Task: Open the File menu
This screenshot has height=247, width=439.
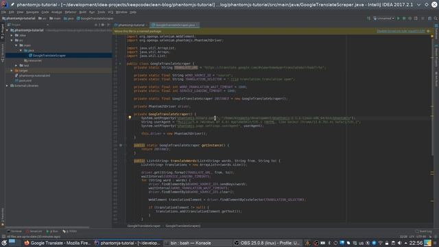Action: pyautogui.click(x=3, y=12)
